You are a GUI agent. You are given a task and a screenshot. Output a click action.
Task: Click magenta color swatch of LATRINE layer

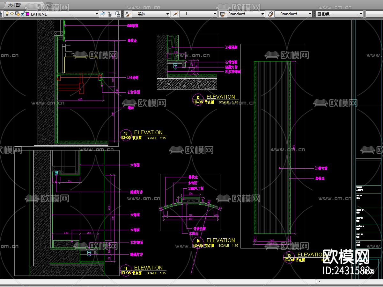[x=28, y=14]
